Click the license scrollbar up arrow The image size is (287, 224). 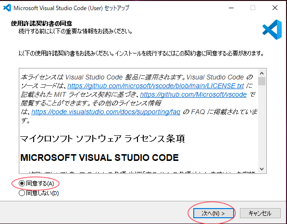click(262, 73)
